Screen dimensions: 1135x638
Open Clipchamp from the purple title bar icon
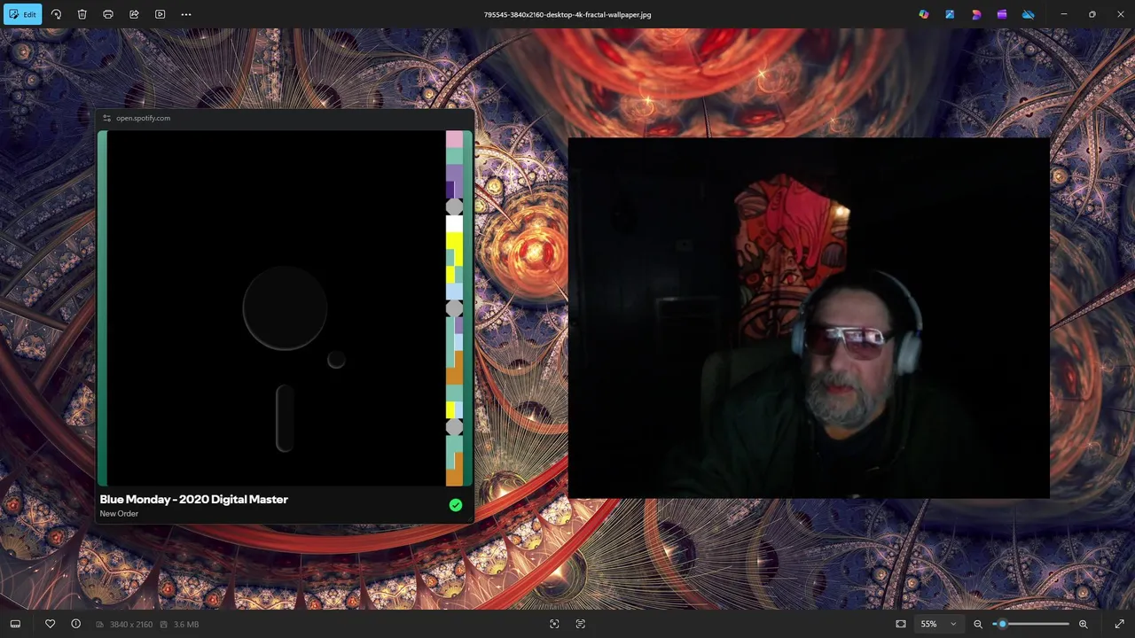pyautogui.click(x=1002, y=14)
